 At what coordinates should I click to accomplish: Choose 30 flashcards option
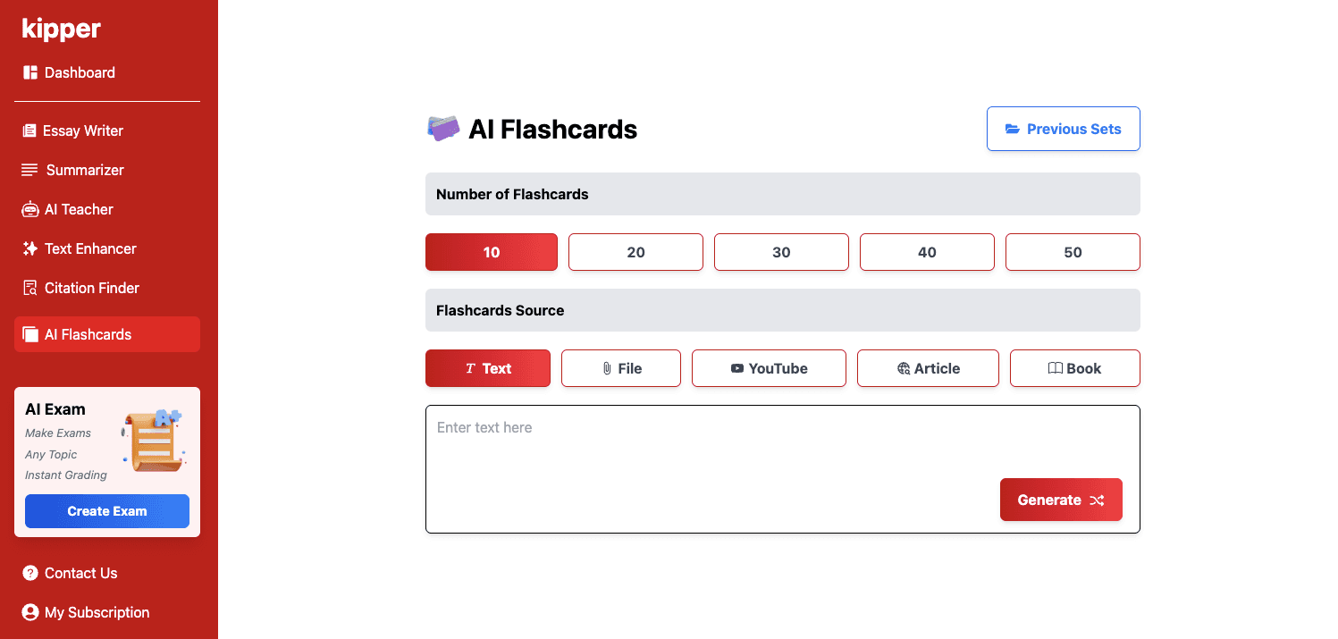pyautogui.click(x=781, y=252)
